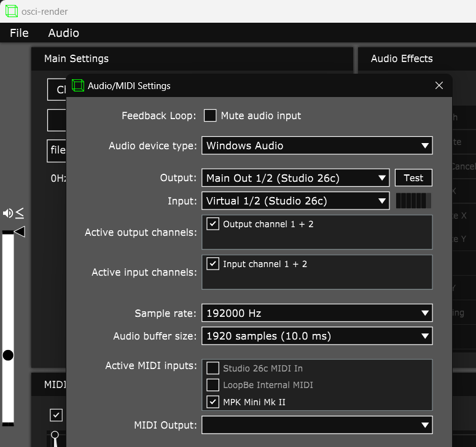Uncheck Input channel 1 + 2

point(213,264)
